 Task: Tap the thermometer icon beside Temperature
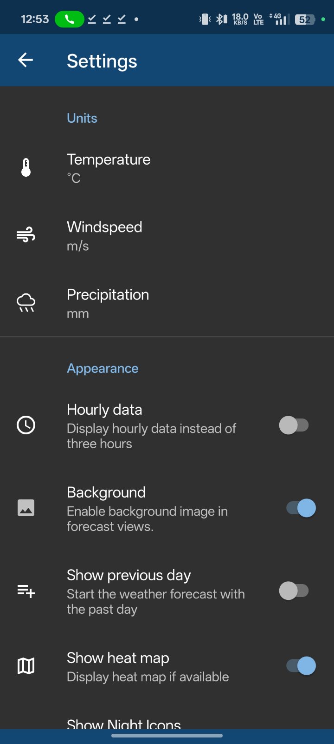(x=26, y=167)
